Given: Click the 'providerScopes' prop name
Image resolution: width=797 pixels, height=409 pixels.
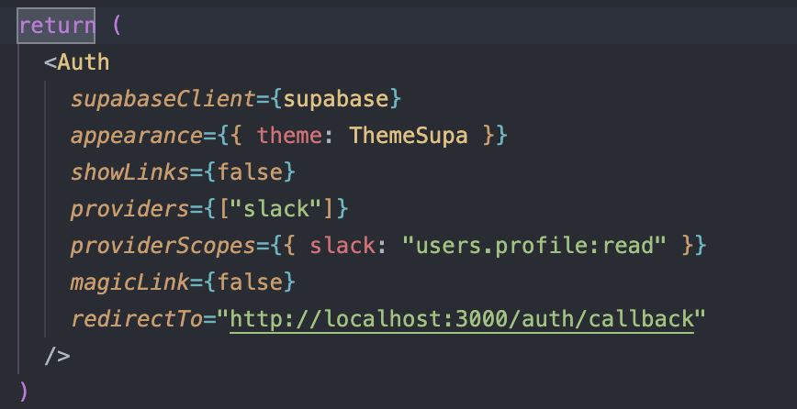Looking at the screenshot, I should pos(163,246).
